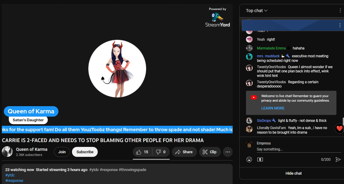Click the YouTube icon in welcome message

coord(254,97)
